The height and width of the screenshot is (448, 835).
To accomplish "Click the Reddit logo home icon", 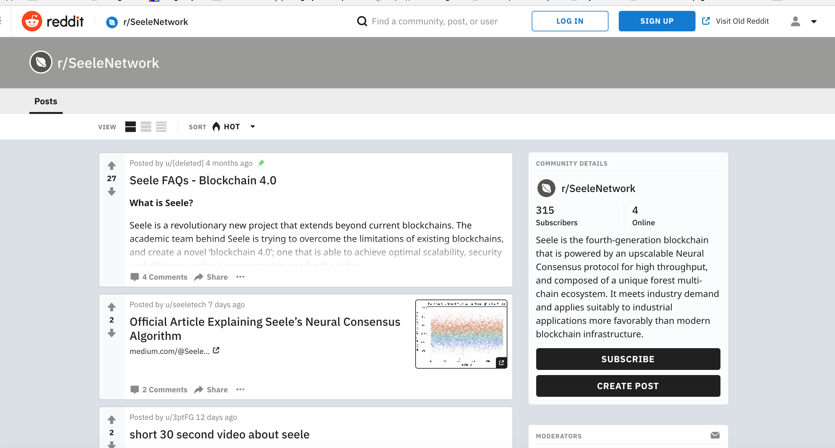I will click(32, 21).
